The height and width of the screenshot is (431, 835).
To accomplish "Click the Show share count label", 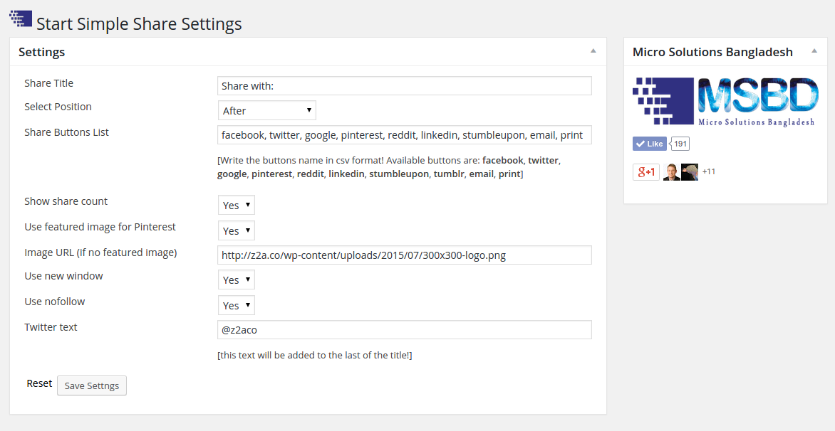I will (66, 201).
